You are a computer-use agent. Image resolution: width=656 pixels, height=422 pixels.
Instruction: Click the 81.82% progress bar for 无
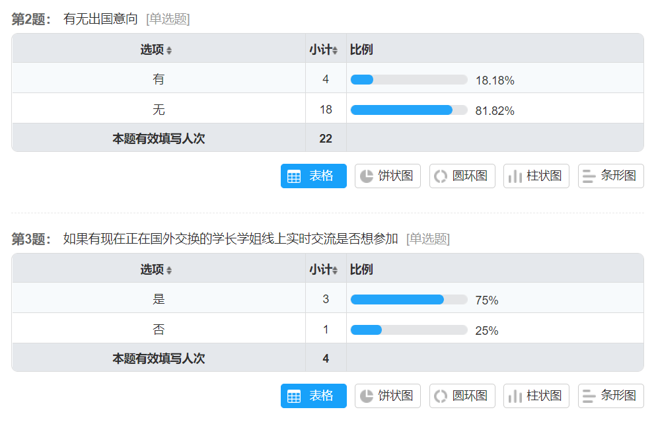[409, 110]
